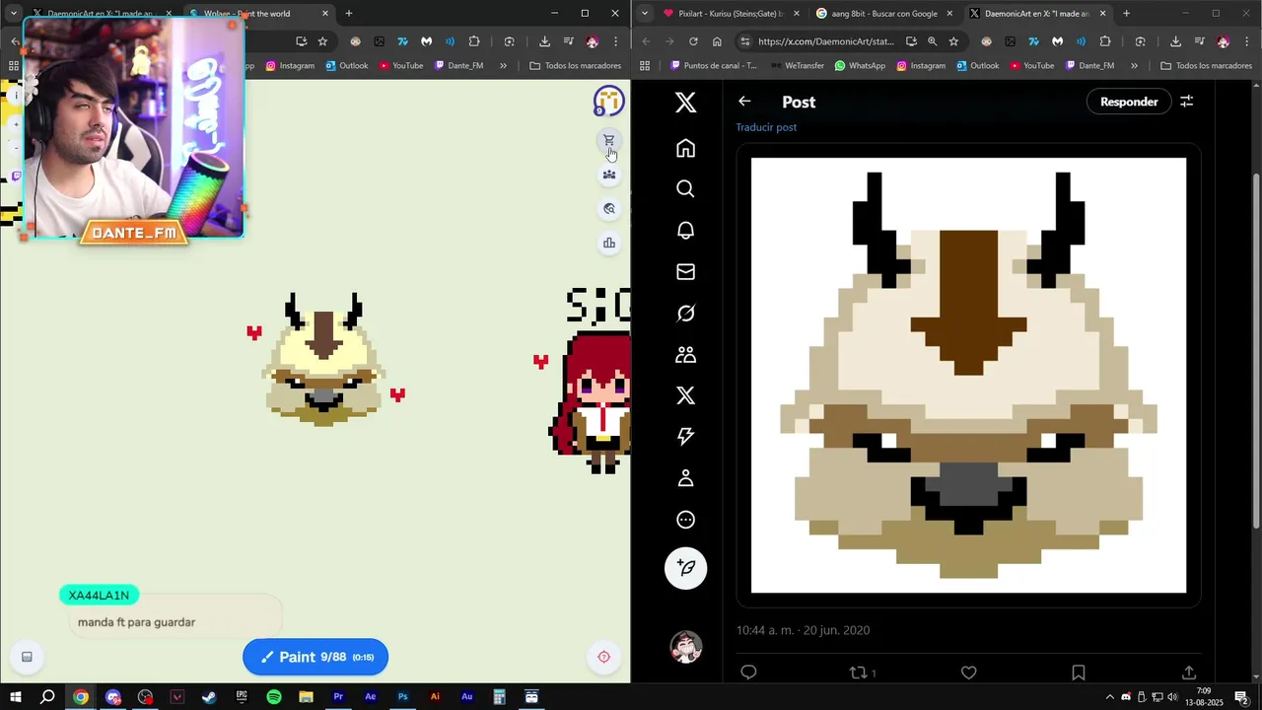Open the Appa pixel art image on X

click(968, 376)
